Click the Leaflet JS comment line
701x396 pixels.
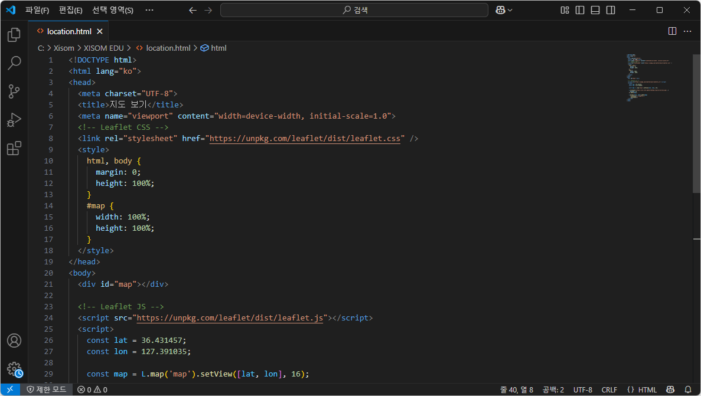[x=120, y=307]
